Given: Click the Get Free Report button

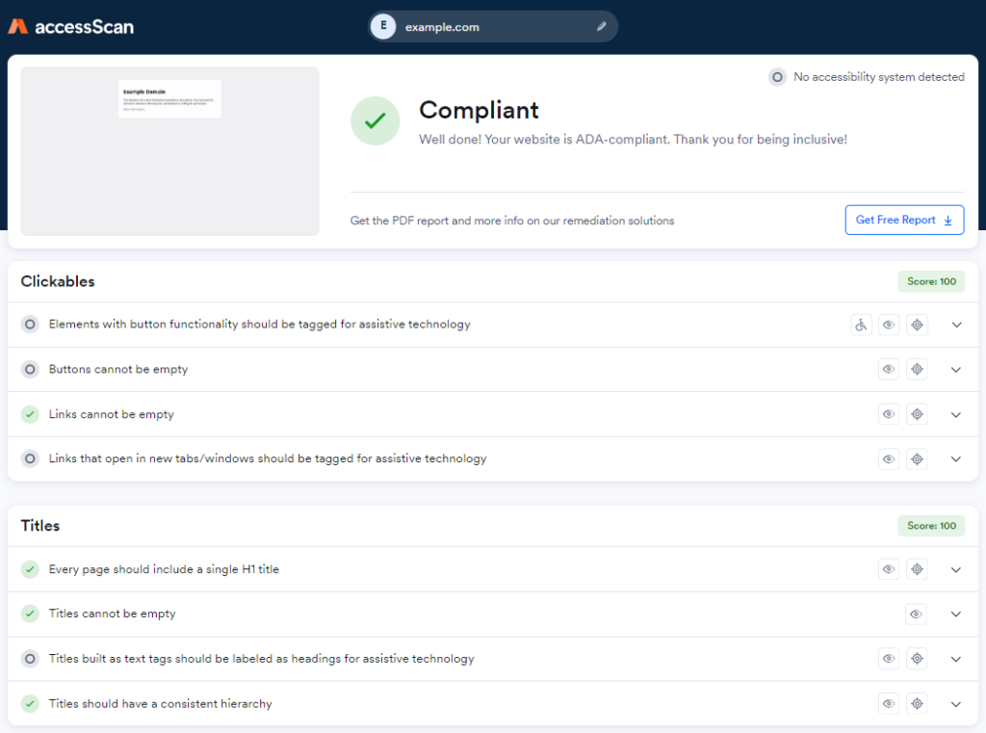Looking at the screenshot, I should coord(904,220).
